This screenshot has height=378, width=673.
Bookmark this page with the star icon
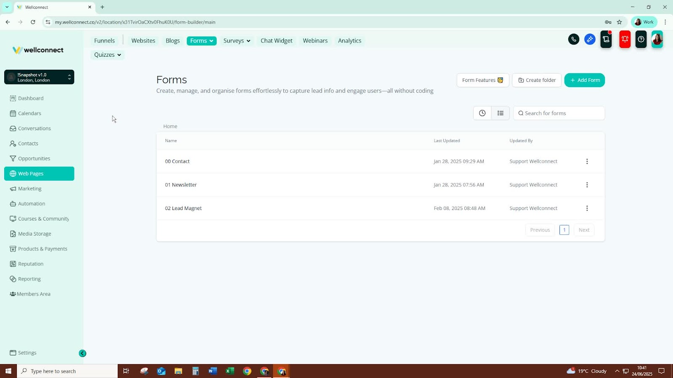[x=619, y=22]
